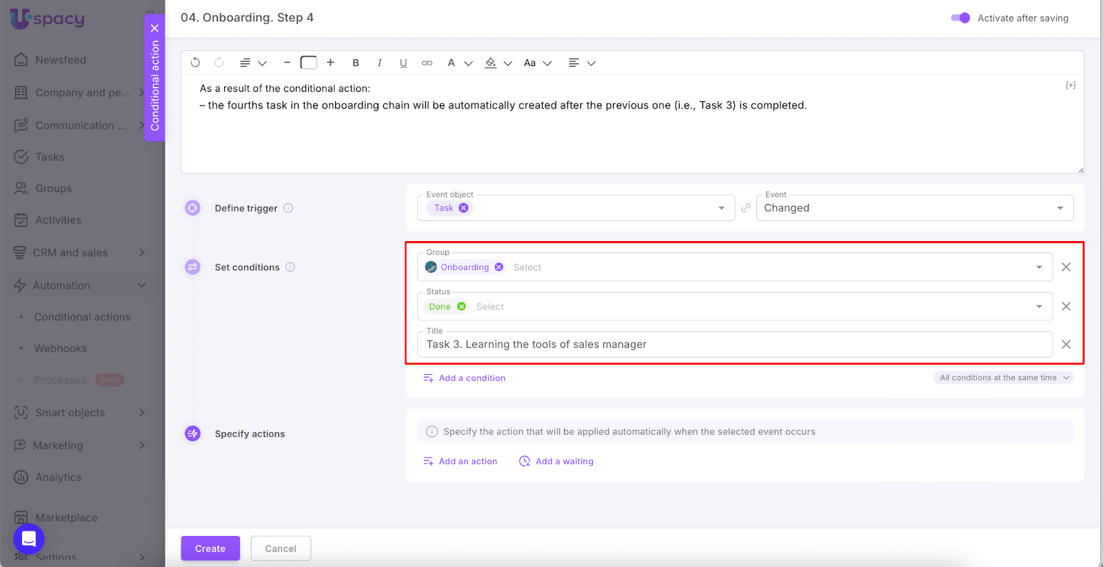Open the Event dropdown showing Changed
The height and width of the screenshot is (567, 1103).
[914, 208]
